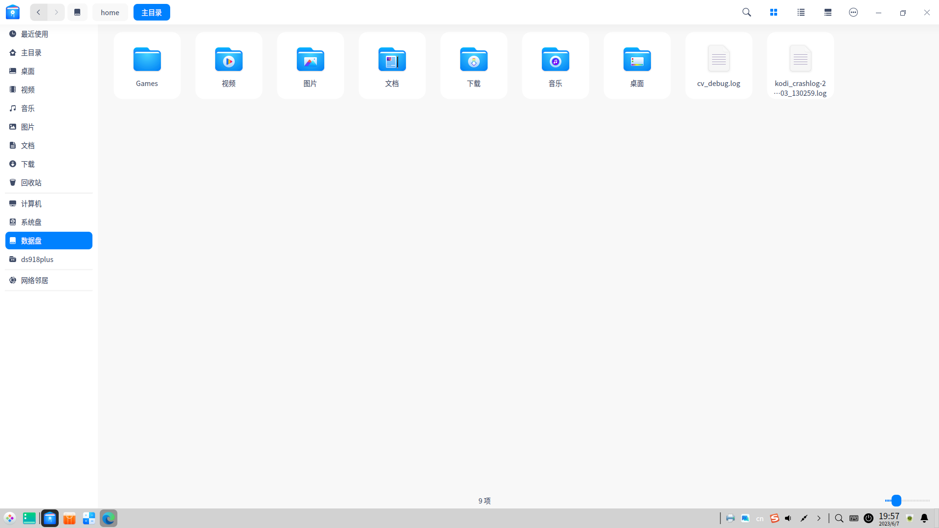The image size is (939, 528).
Task: Toggle grid view display mode
Action: pyautogui.click(x=773, y=12)
